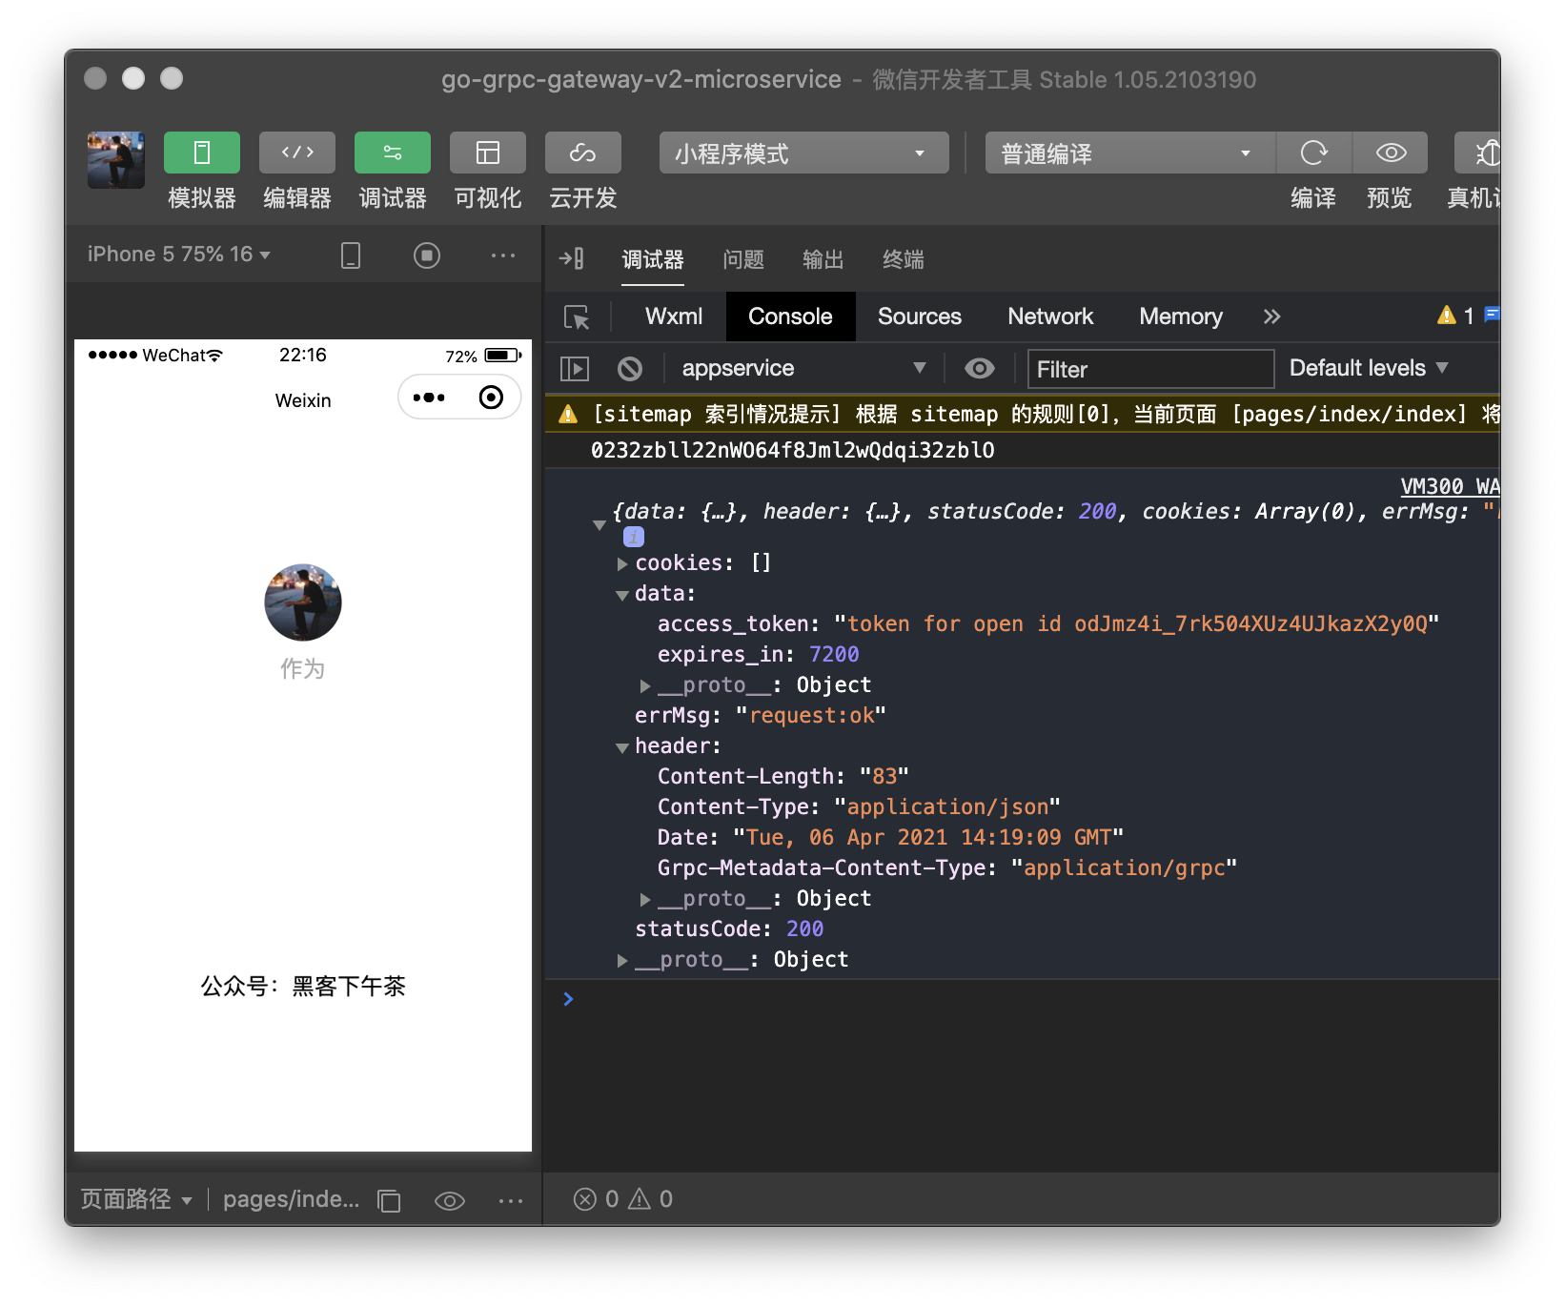Click the element inspector select icon
This screenshot has height=1306, width=1565.
pos(577,316)
